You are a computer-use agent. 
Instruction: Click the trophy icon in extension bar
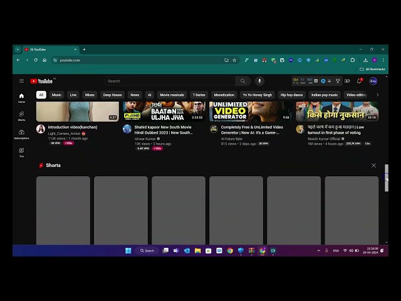coord(338,81)
